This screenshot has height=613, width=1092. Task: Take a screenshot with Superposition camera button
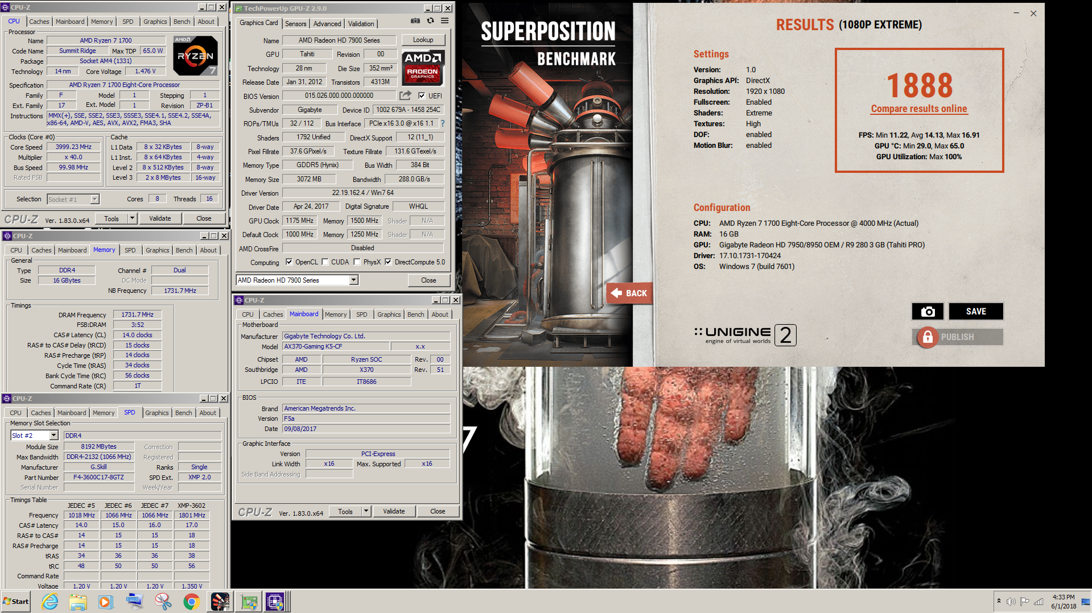(x=928, y=311)
